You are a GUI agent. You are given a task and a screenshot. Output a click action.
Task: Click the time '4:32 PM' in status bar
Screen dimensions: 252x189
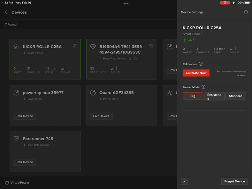click(7, 3)
